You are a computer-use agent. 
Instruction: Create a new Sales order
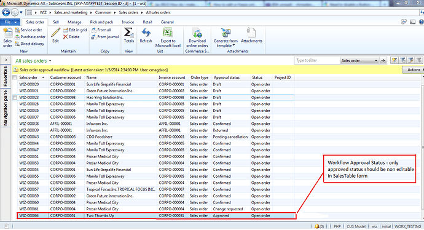tap(7, 38)
